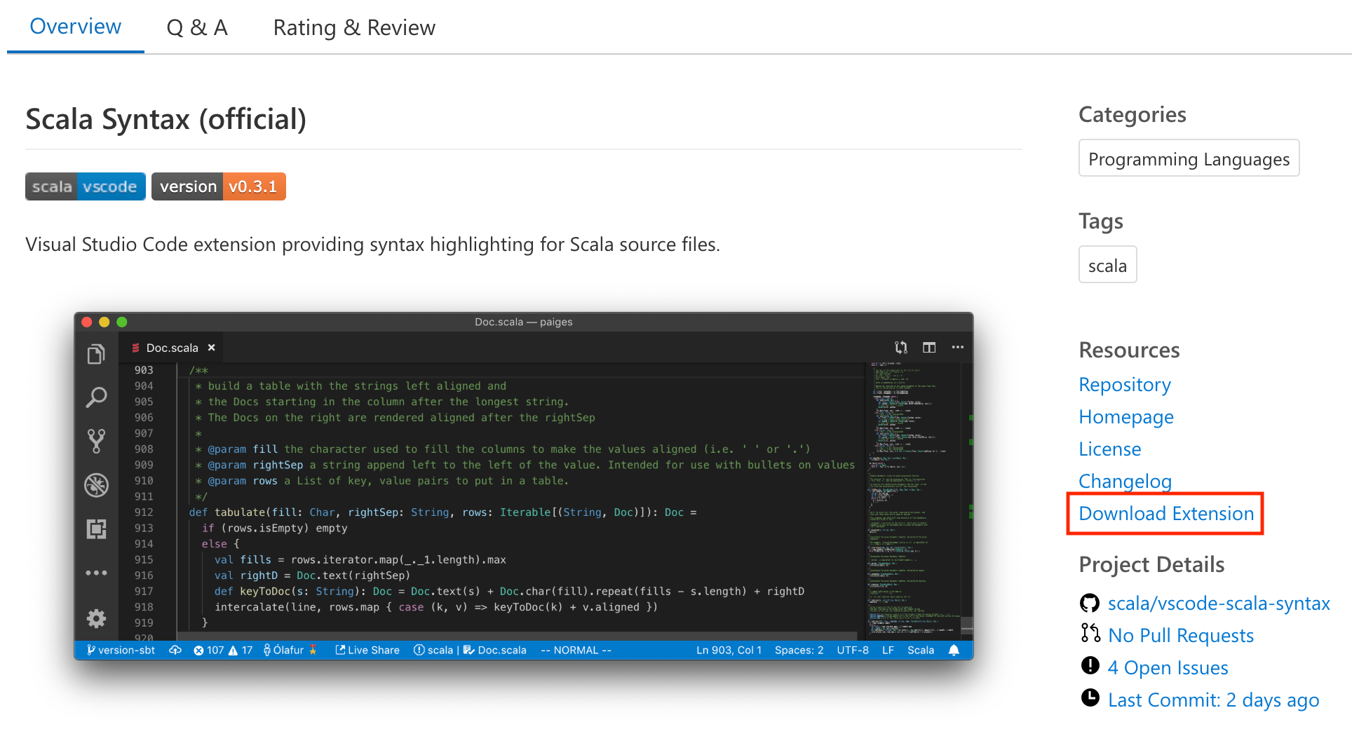Switch to the Rating & Review tab
The width and height of the screenshot is (1352, 729).
pyautogui.click(x=354, y=28)
